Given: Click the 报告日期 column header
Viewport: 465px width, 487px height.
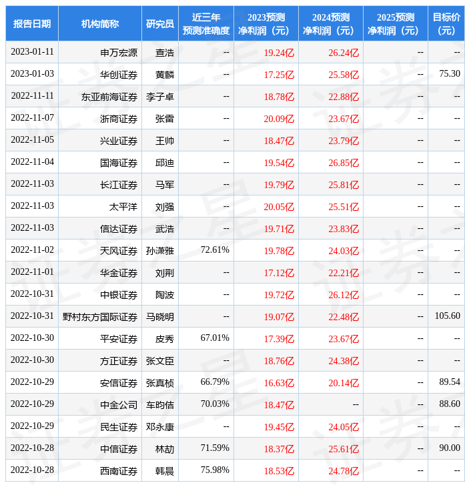Looking at the screenshot, I should [32, 23].
